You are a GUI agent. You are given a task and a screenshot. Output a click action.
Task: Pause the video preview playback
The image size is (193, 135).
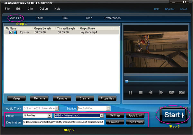130,92
